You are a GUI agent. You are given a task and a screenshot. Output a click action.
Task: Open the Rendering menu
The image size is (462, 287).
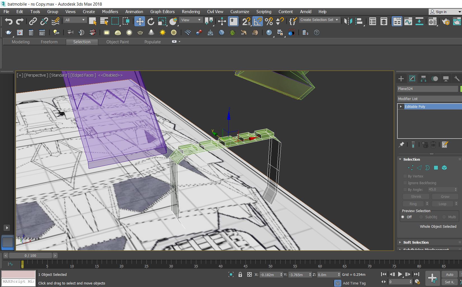191,12
